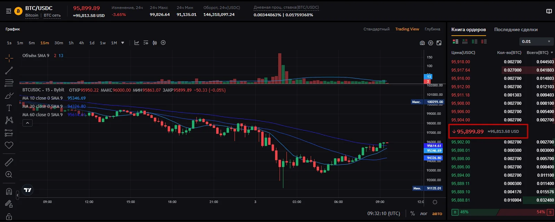The image size is (555, 222).
Task: Change candlestick chart type
Action: point(155,43)
